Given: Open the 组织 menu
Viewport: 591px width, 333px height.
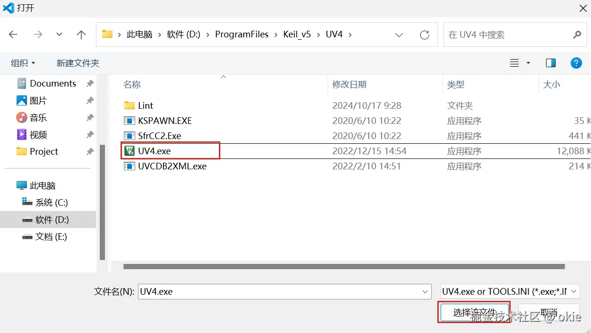Looking at the screenshot, I should click(x=23, y=63).
